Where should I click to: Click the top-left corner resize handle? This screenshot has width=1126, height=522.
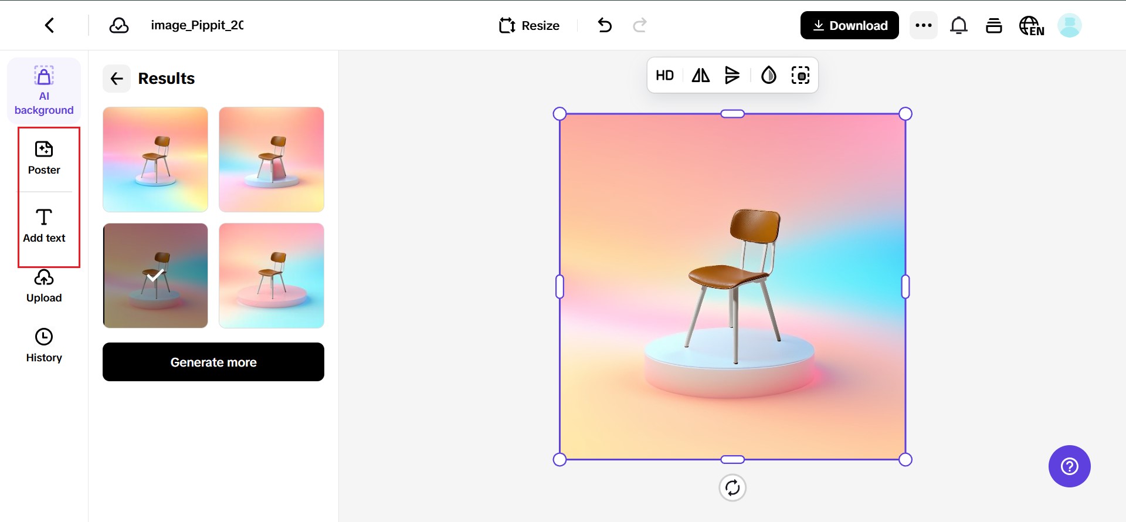[x=560, y=114]
